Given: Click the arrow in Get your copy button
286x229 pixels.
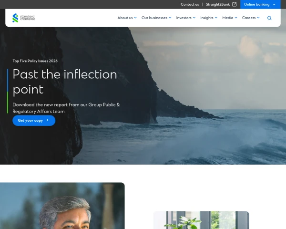Looking at the screenshot, I should click(x=47, y=120).
